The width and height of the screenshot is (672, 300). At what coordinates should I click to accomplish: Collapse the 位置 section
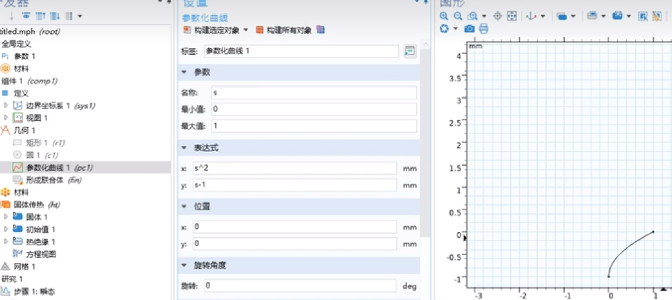point(184,206)
